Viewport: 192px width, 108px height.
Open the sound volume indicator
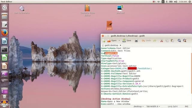tap(175, 2)
